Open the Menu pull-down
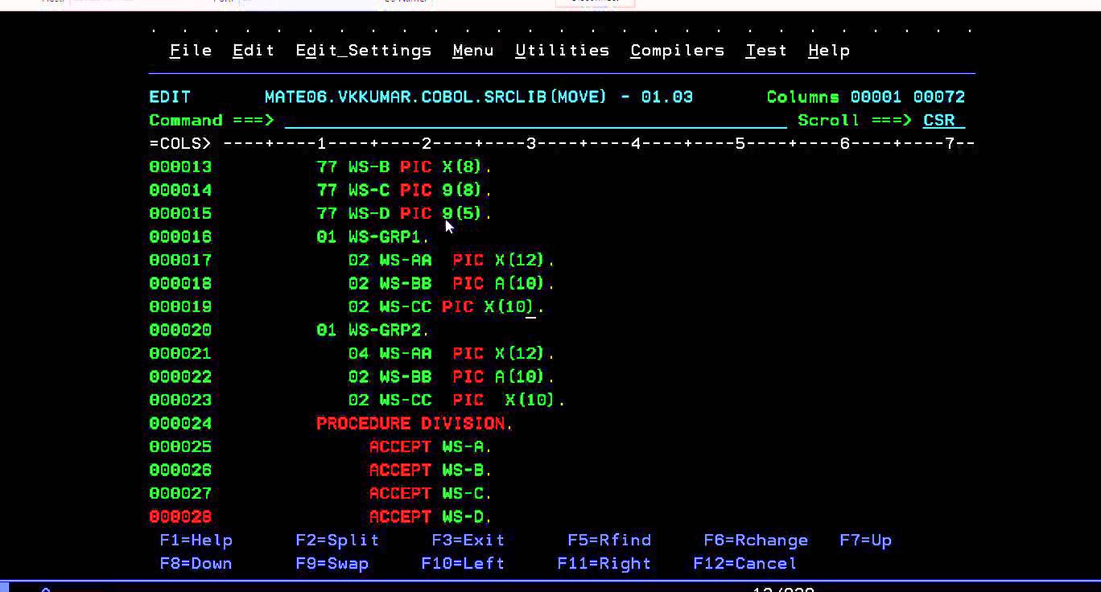1101x592 pixels. coord(472,50)
